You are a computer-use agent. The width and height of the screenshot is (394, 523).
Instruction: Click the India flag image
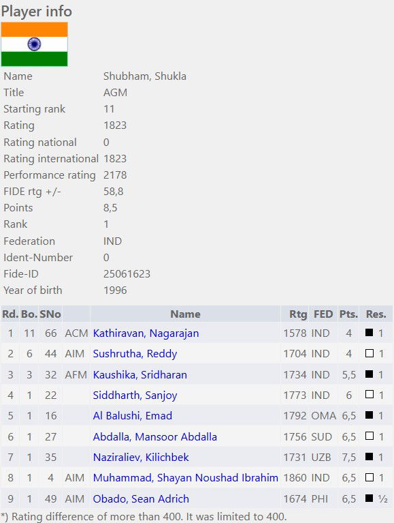coord(34,44)
